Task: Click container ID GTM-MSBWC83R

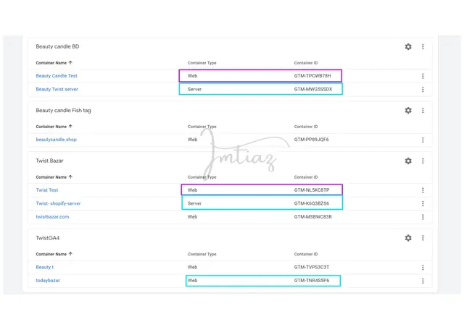Action: pos(312,217)
